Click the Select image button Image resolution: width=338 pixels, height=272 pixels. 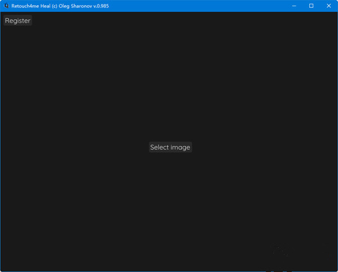tap(170, 148)
